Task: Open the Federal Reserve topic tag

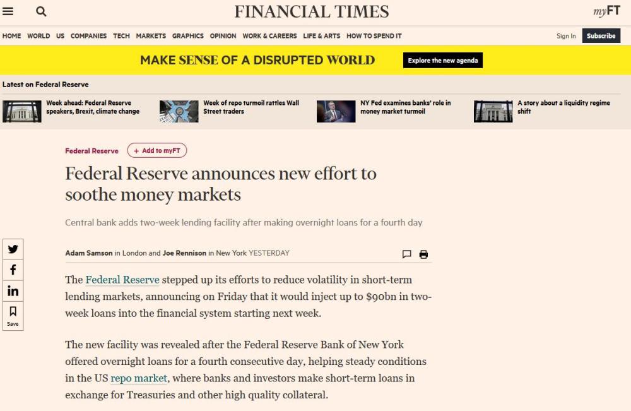Action: pos(91,151)
